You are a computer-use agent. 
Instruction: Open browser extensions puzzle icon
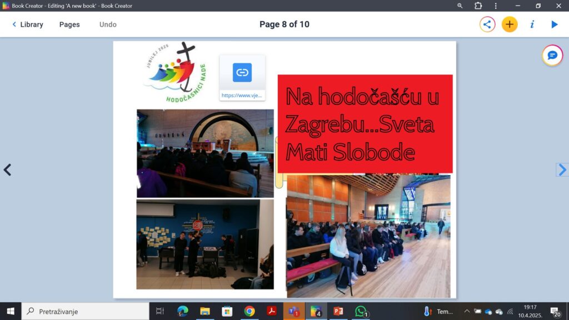[478, 6]
